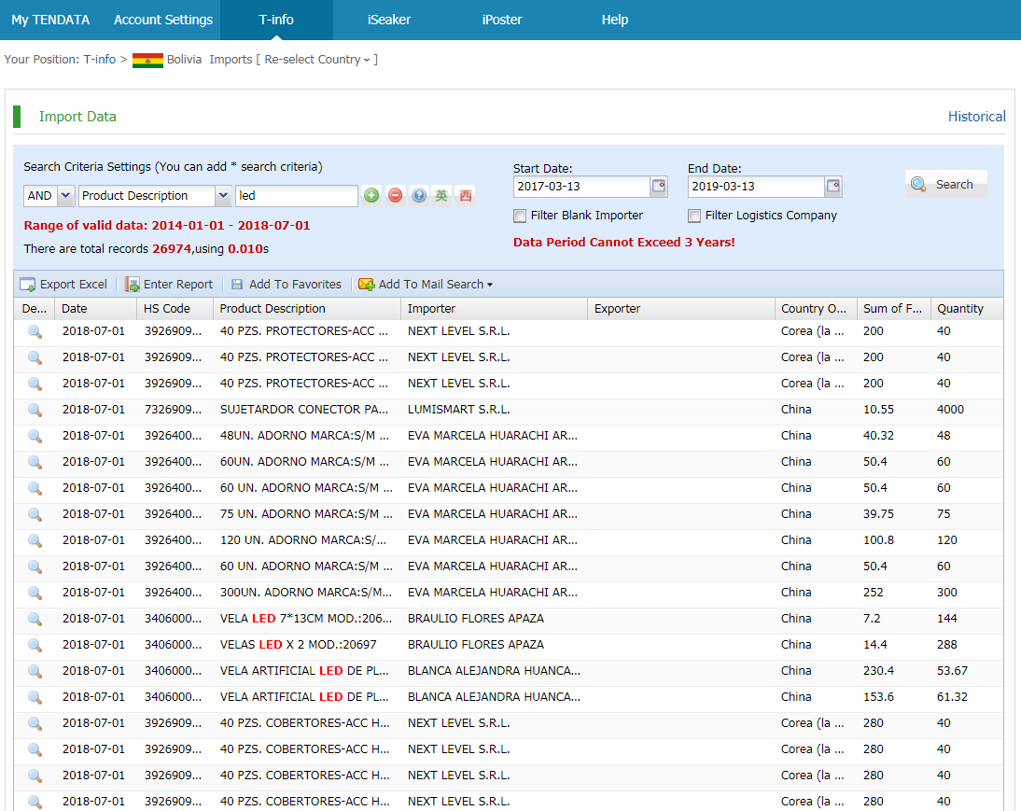Screen dimensions: 1021x811
Task: Click Export Excel in the toolbar
Action: click(x=63, y=285)
